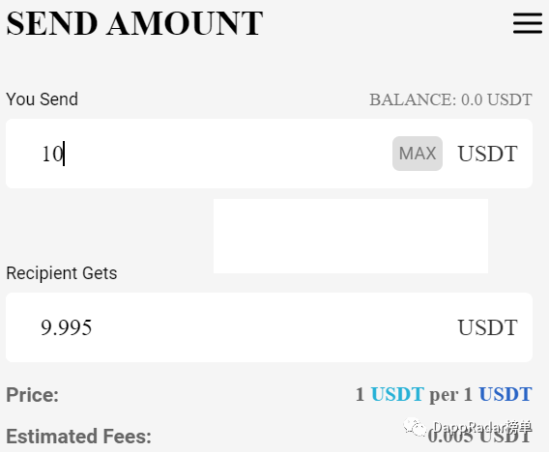Click the MAX button
The width and height of the screenshot is (549, 452).
pos(418,154)
